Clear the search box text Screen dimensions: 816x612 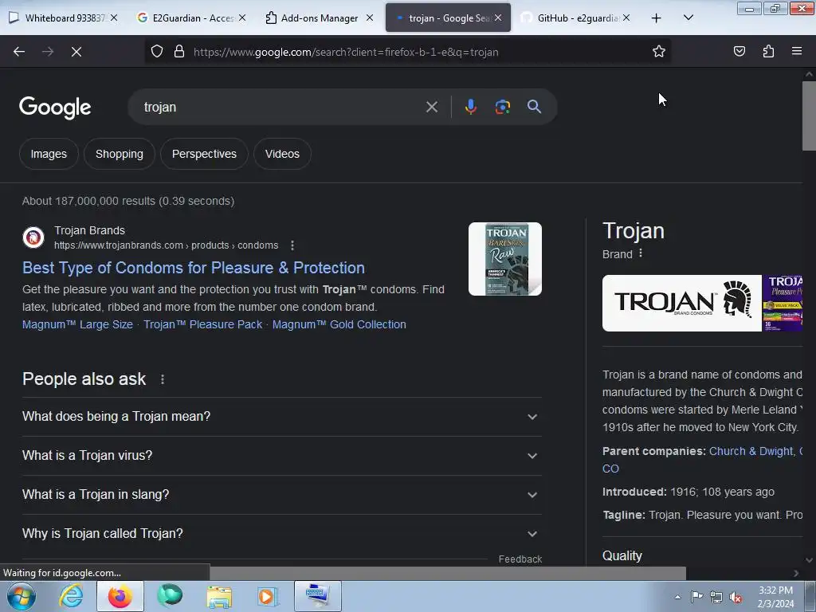[x=431, y=108]
